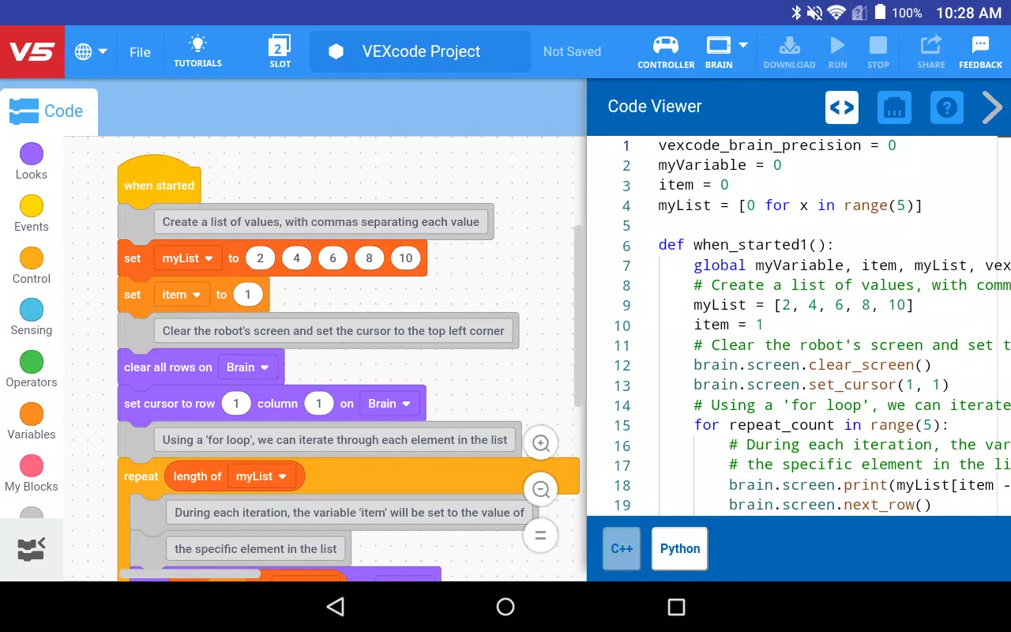Tap the V5 logo button
The height and width of the screenshot is (632, 1011).
(x=32, y=52)
